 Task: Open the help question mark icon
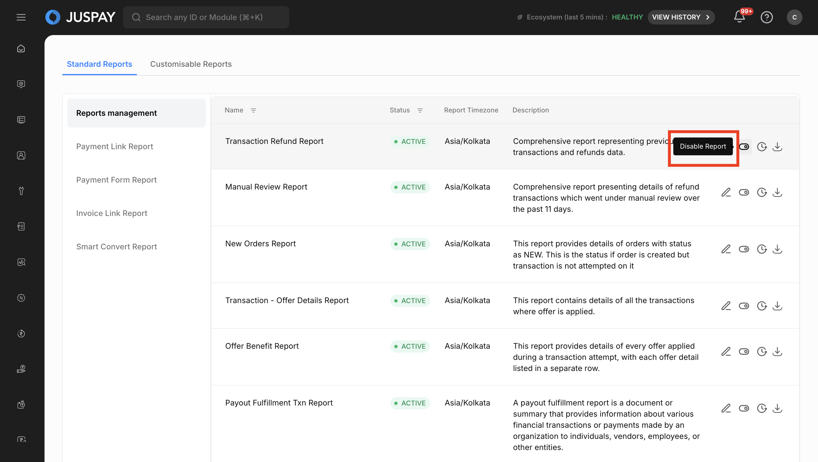click(x=767, y=17)
